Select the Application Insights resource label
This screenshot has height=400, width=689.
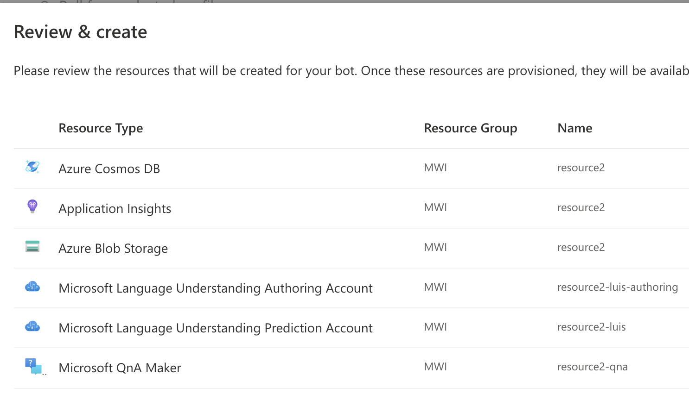click(x=115, y=209)
